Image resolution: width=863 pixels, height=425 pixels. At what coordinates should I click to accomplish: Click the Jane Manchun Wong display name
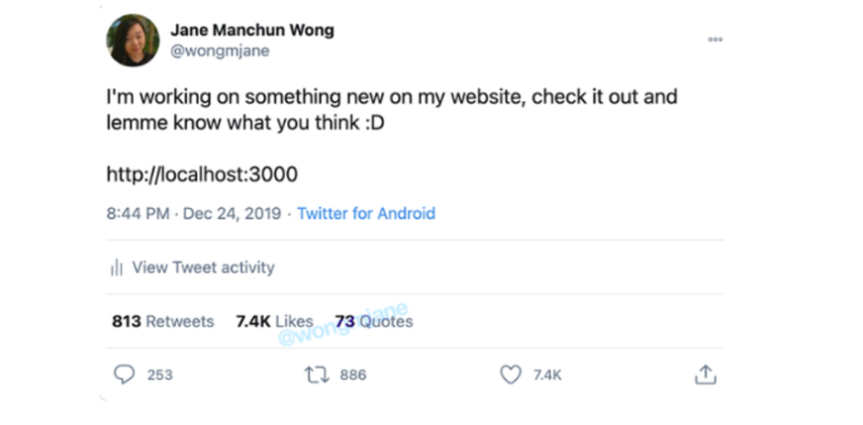pyautogui.click(x=252, y=29)
